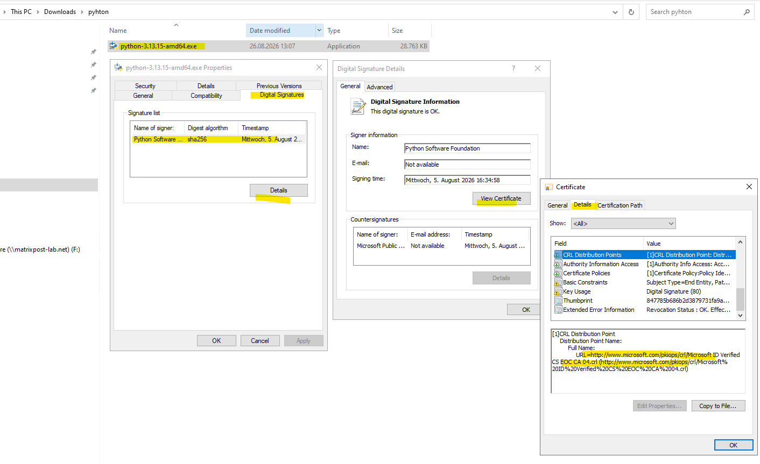The image size is (760, 464).
Task: Switch to the Certification Path tab
Action: pos(620,205)
